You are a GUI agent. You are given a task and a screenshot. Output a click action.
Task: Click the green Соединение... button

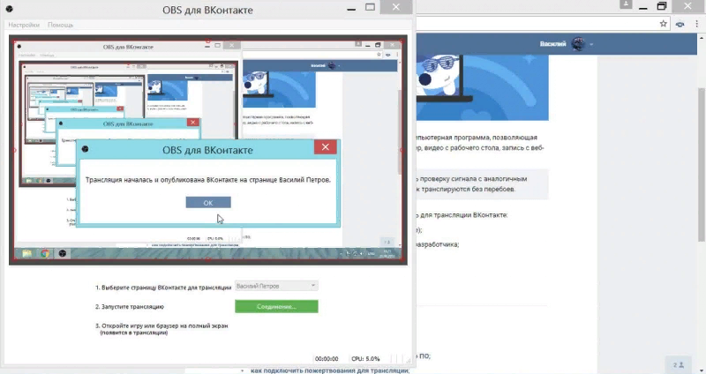[276, 306]
